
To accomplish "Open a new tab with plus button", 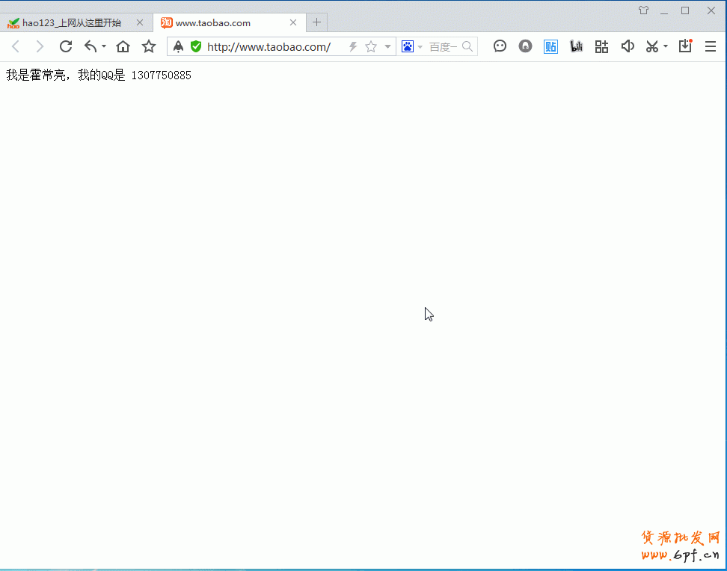I will click(x=317, y=22).
